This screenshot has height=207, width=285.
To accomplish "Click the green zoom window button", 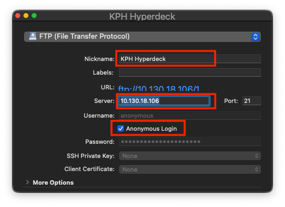I will (34, 16).
